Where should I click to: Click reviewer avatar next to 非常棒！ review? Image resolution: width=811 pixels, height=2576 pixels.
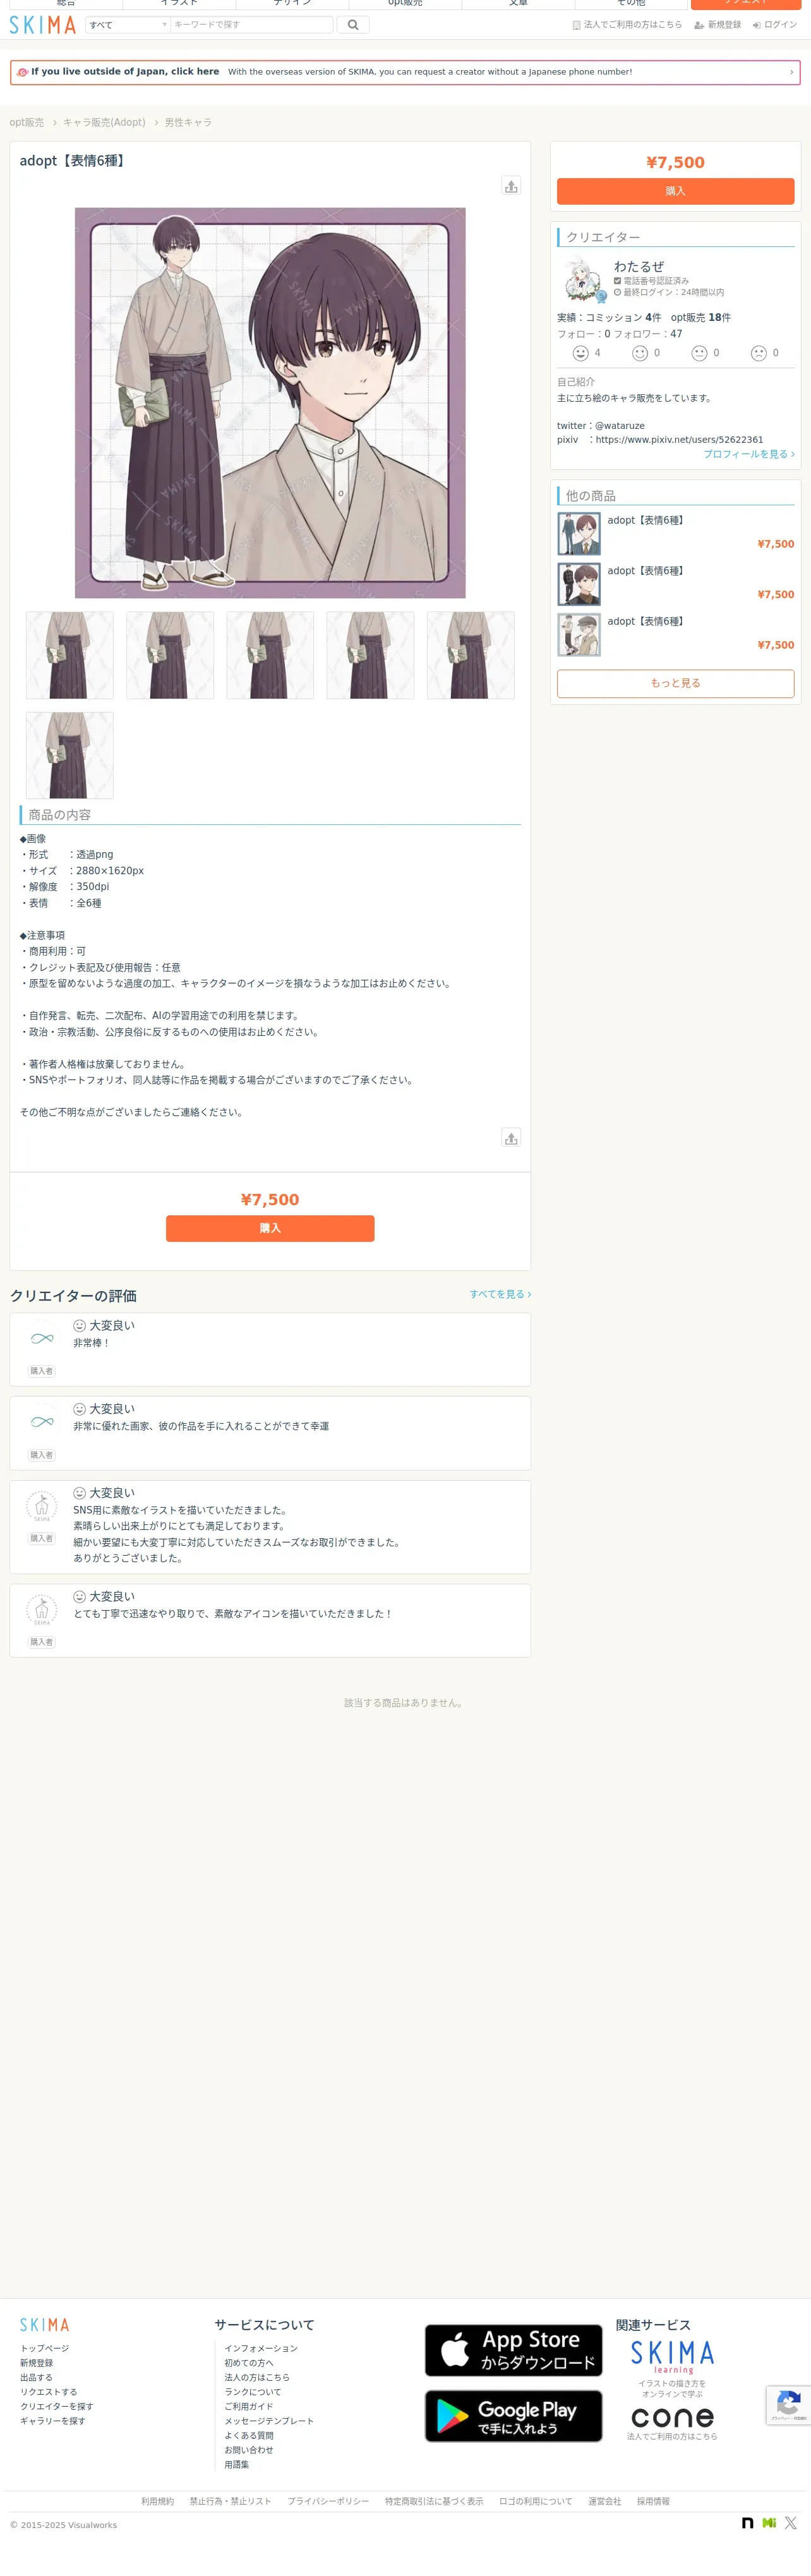click(x=42, y=1338)
